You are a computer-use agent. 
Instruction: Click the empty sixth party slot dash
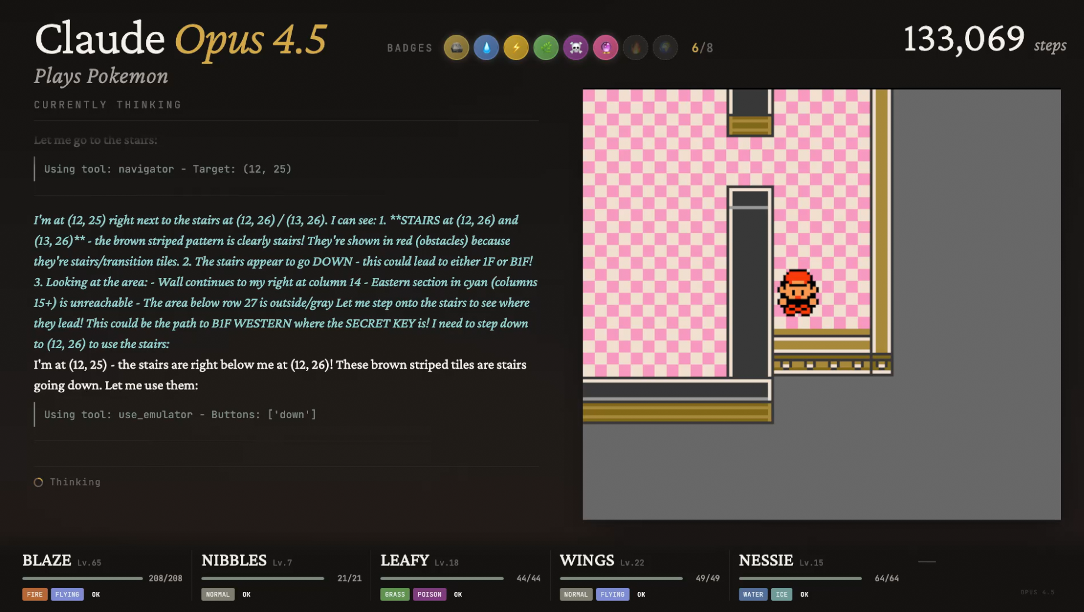click(927, 561)
